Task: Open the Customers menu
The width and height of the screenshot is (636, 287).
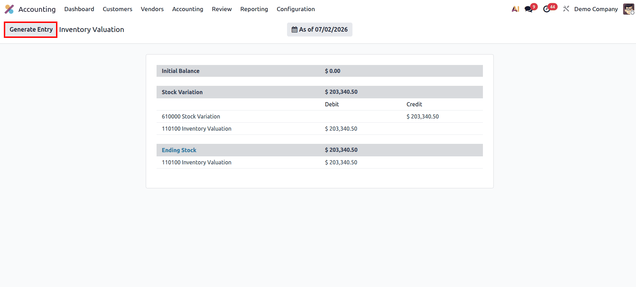Action: coord(117,9)
